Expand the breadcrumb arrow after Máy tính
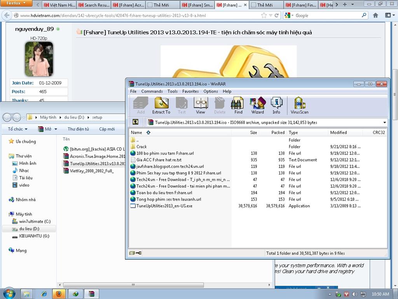398x299 pixels. [x=60, y=118]
